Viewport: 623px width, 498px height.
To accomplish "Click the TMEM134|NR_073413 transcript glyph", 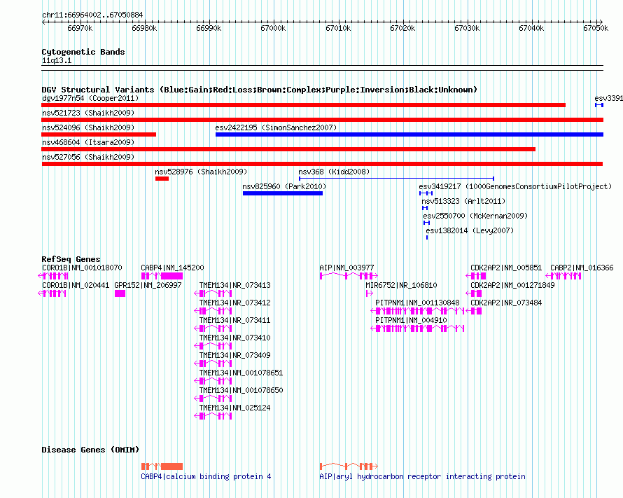I will click(213, 293).
